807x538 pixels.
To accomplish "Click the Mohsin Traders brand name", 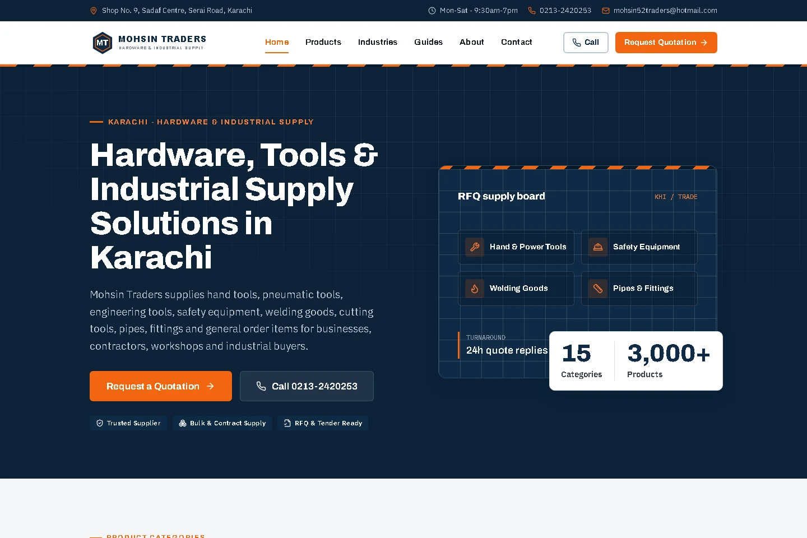I will click(163, 39).
